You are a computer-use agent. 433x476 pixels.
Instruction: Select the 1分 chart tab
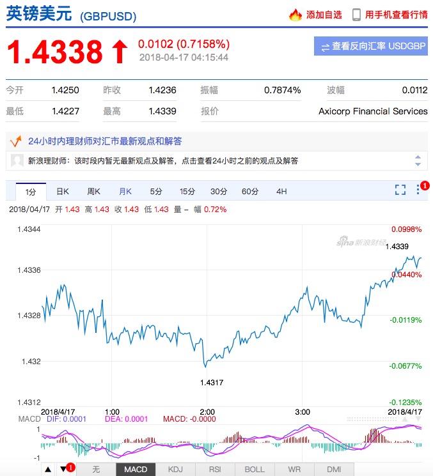pos(31,192)
